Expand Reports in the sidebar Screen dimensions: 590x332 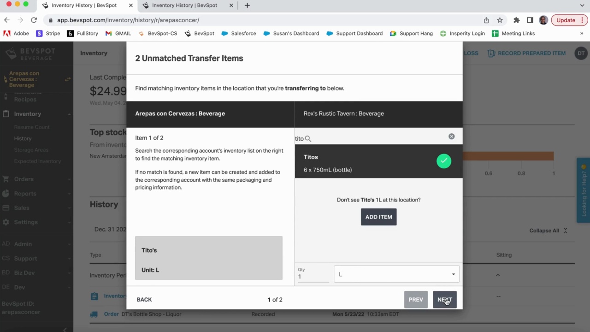point(36,194)
